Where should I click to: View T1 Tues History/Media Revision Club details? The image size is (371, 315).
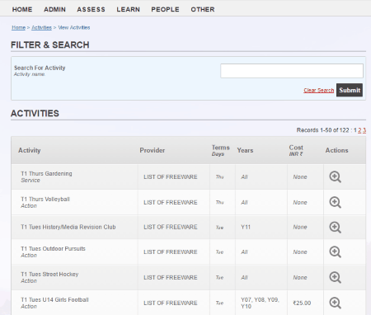[x=335, y=228]
